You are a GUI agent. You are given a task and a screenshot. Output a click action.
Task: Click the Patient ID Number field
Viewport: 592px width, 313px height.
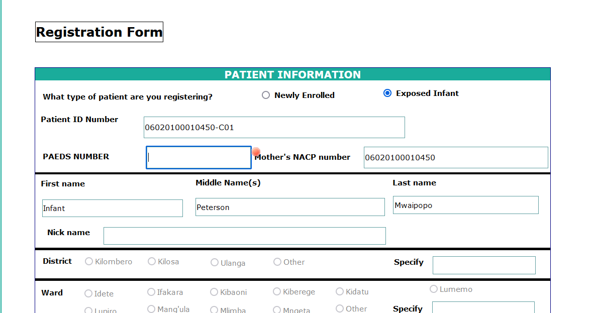click(x=274, y=128)
